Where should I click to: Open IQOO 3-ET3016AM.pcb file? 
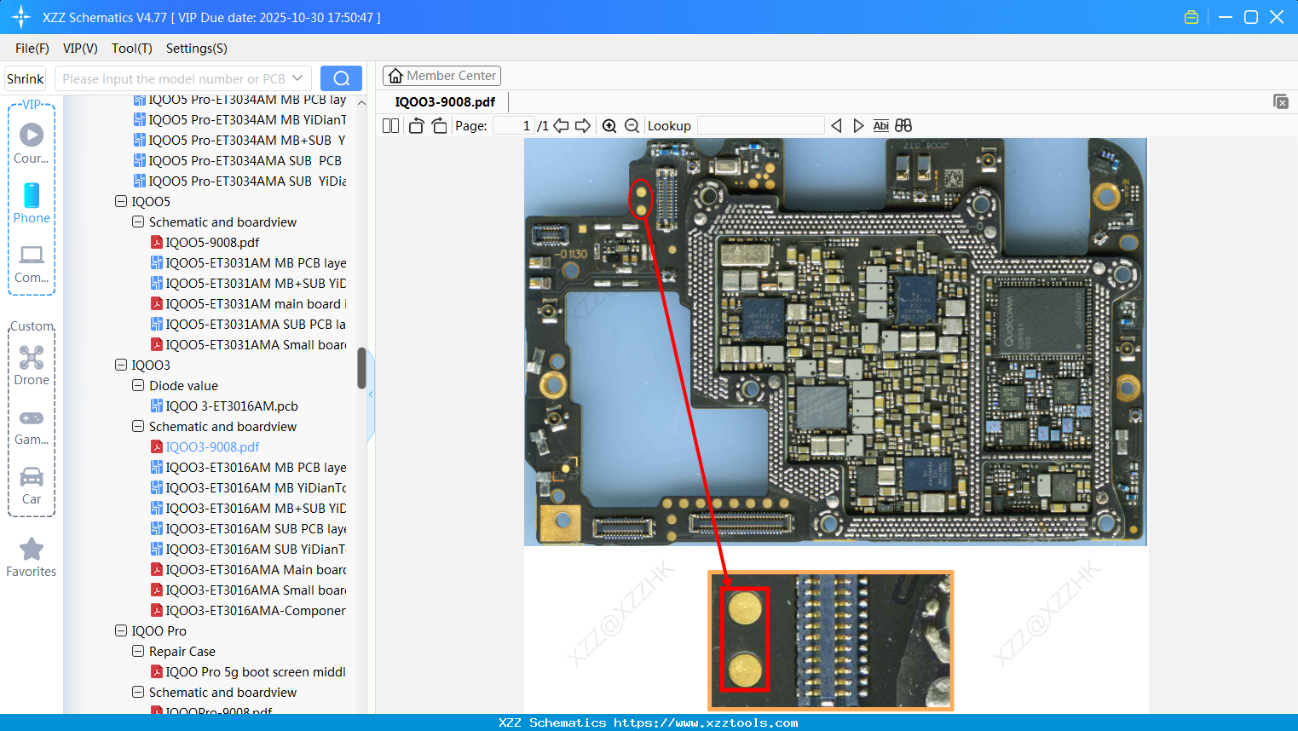pyautogui.click(x=232, y=406)
